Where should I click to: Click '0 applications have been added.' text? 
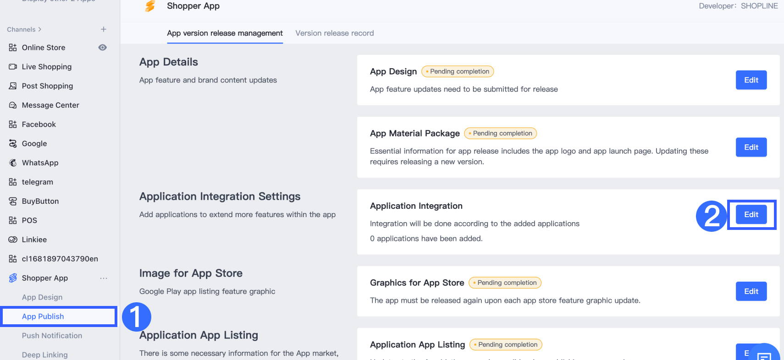coord(426,239)
